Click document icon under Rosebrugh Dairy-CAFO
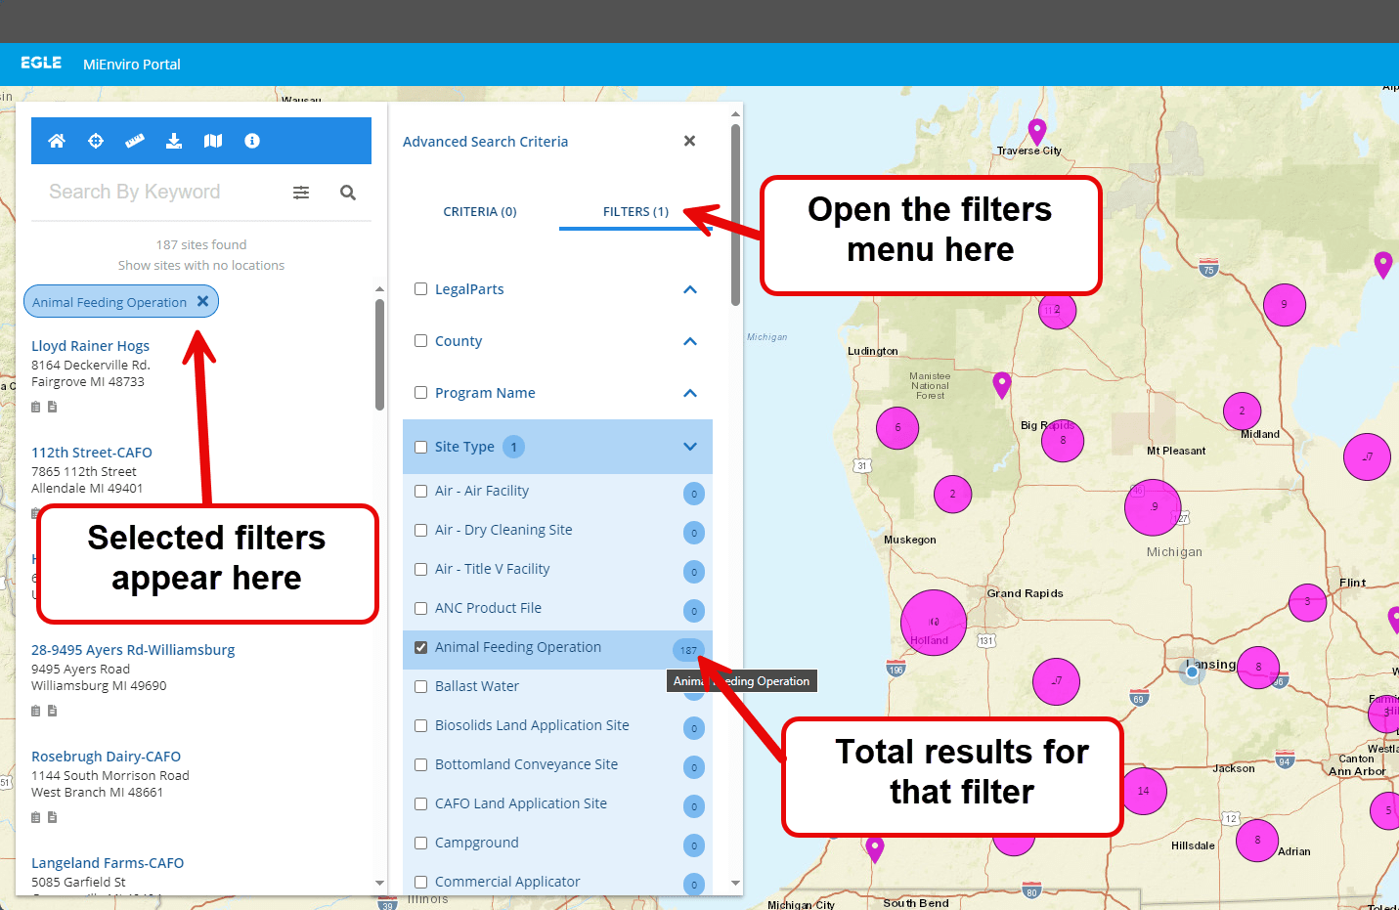 point(53,817)
